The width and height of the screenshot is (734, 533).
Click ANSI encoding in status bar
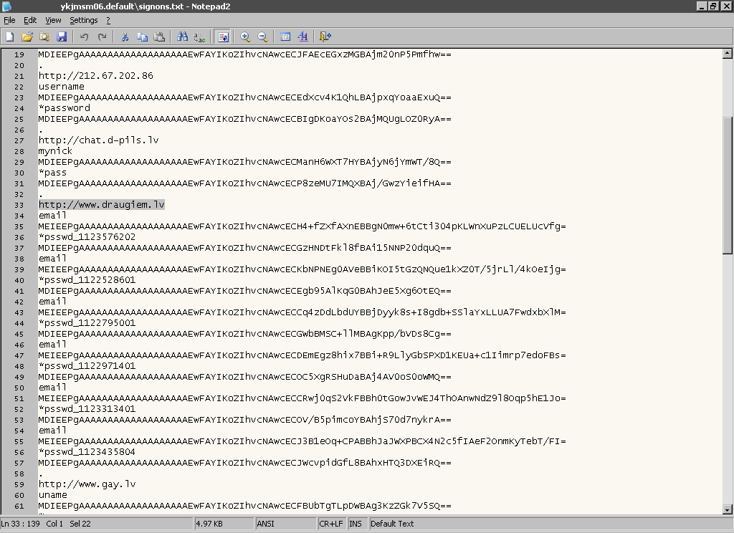pos(266,524)
